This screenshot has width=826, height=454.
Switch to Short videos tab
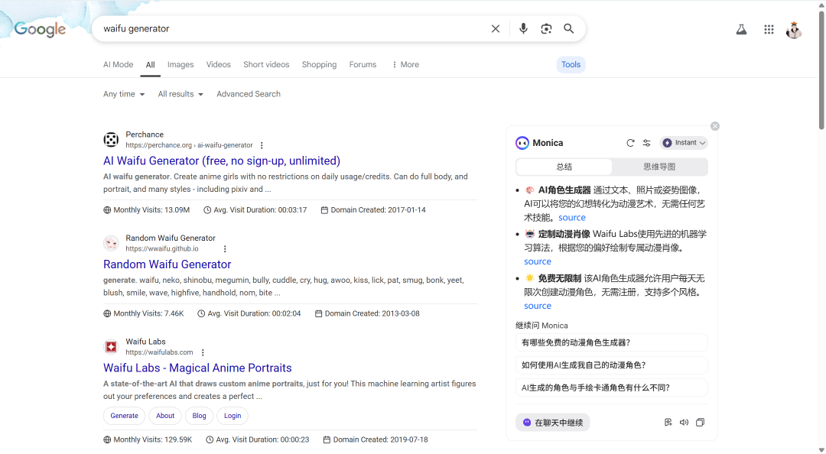[266, 65]
